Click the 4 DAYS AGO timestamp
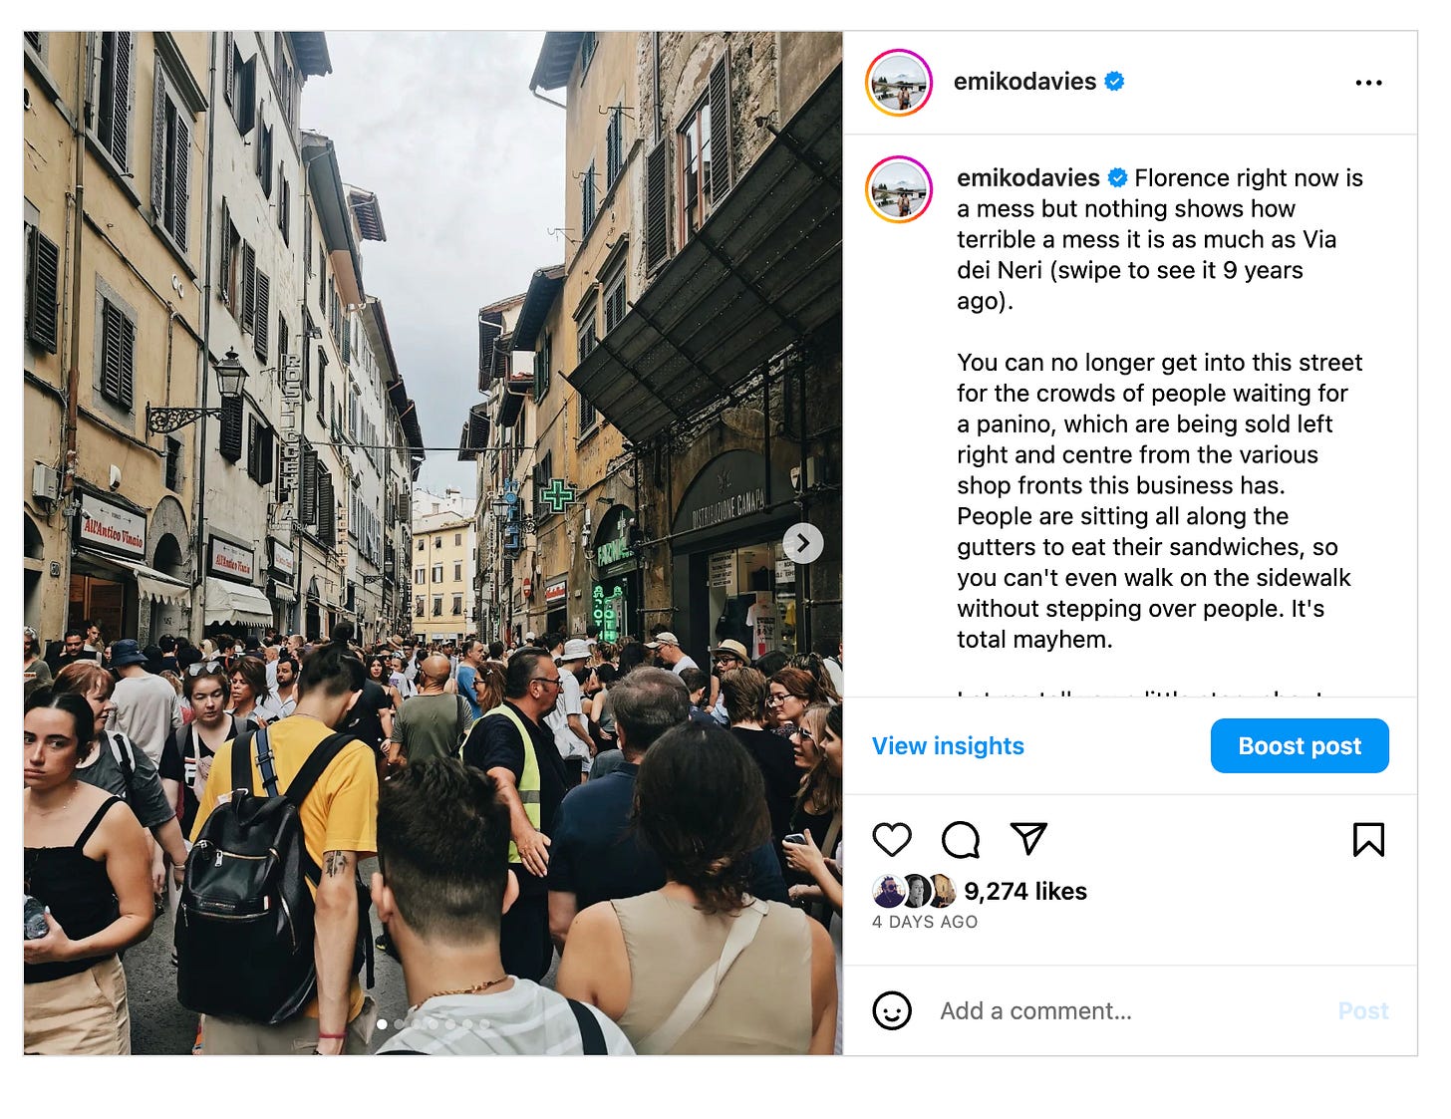This screenshot has height=1119, width=1451. 925,922
